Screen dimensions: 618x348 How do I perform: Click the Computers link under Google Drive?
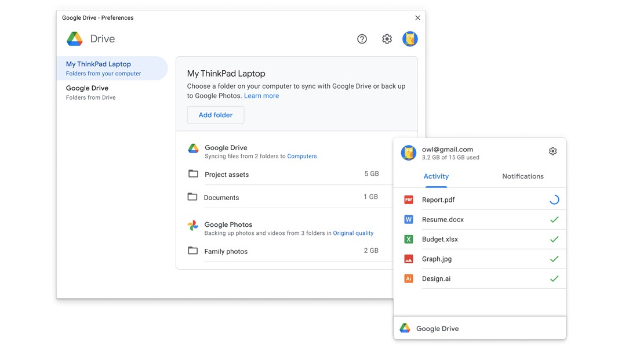[x=301, y=156]
